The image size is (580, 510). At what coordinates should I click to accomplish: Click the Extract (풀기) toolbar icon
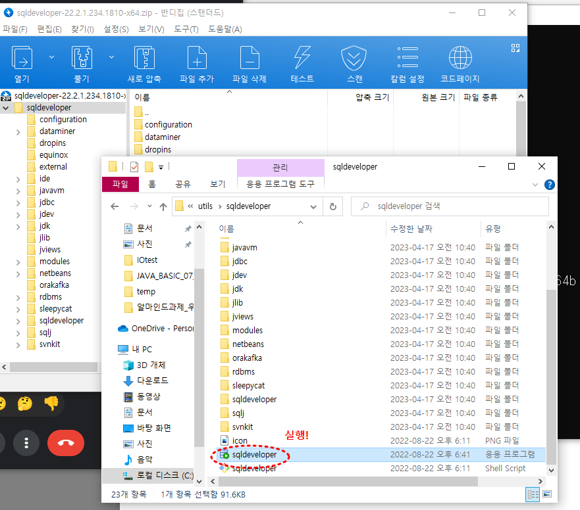(82, 58)
